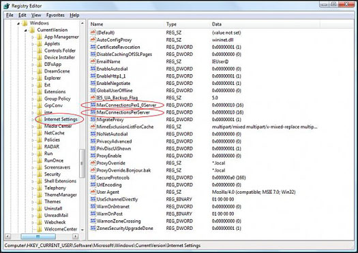Select the WarnOnPost binary value icon
The height and width of the screenshot is (253, 358).
pos(93,214)
